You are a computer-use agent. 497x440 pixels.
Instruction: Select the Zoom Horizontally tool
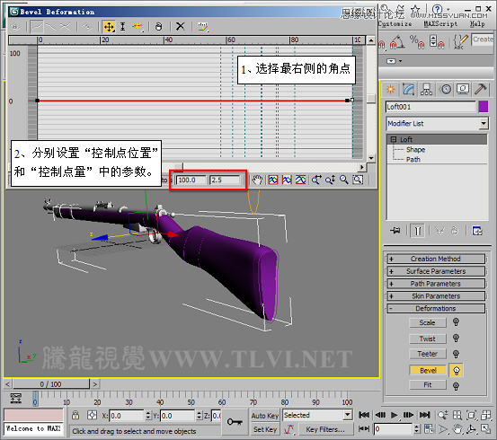coord(316,180)
